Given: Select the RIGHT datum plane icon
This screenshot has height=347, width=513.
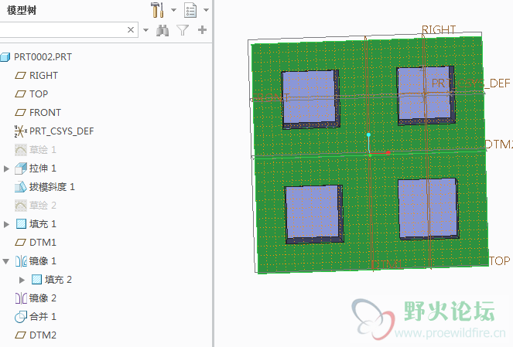Looking at the screenshot, I should [20, 76].
